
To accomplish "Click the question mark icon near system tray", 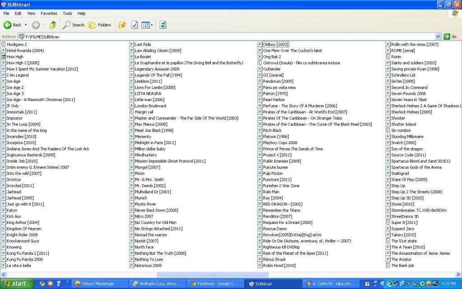I will [x=367, y=284].
